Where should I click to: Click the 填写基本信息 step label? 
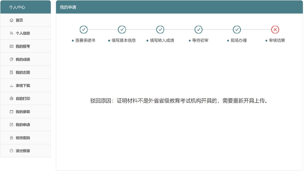pos(124,40)
